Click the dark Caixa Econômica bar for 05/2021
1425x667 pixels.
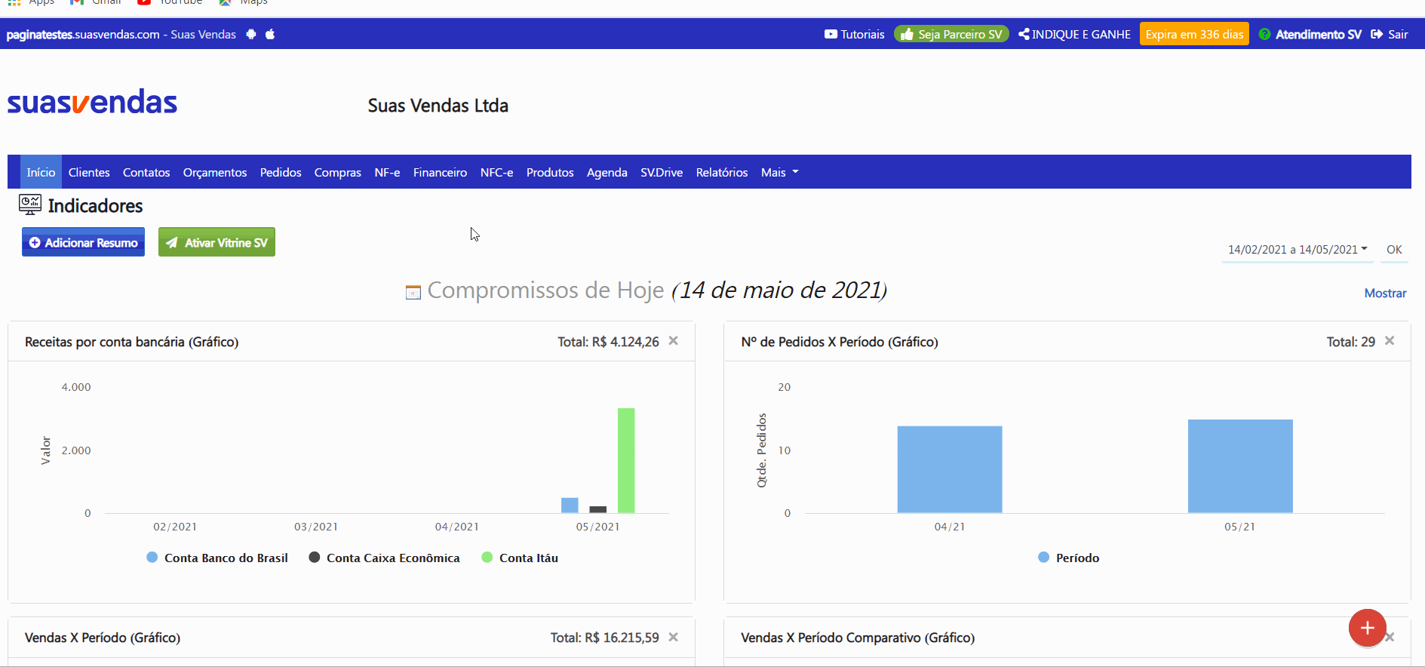[x=598, y=509]
